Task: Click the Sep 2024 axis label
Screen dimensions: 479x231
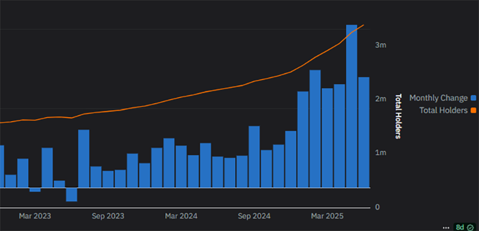Action: (x=254, y=216)
